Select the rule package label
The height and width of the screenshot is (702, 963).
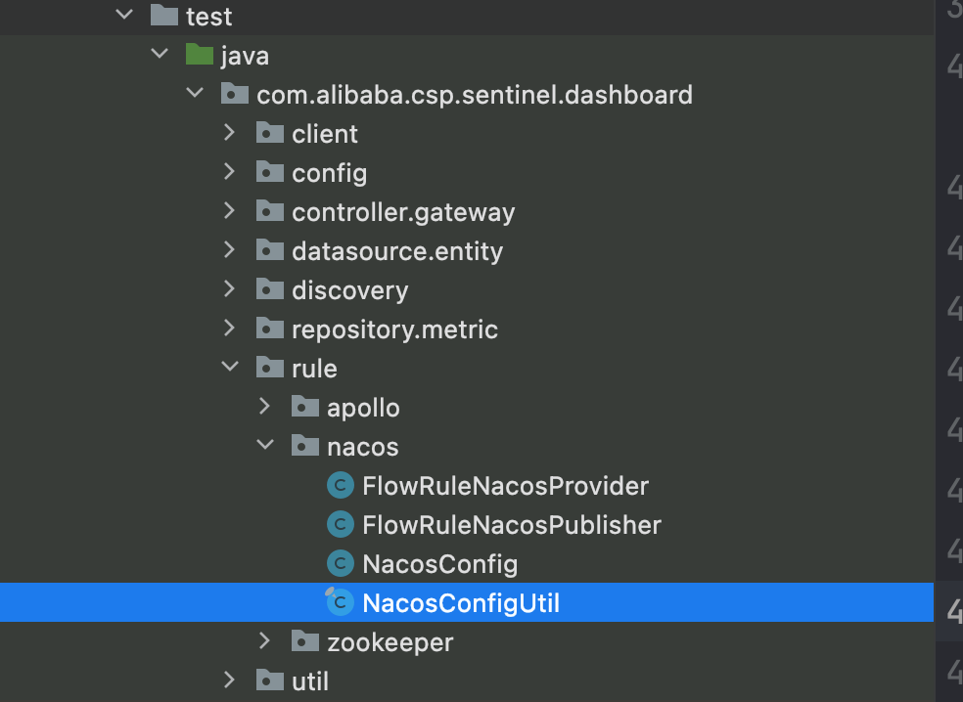(314, 369)
